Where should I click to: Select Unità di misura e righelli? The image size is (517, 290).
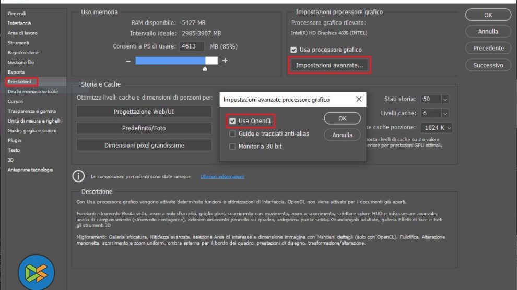click(x=34, y=121)
